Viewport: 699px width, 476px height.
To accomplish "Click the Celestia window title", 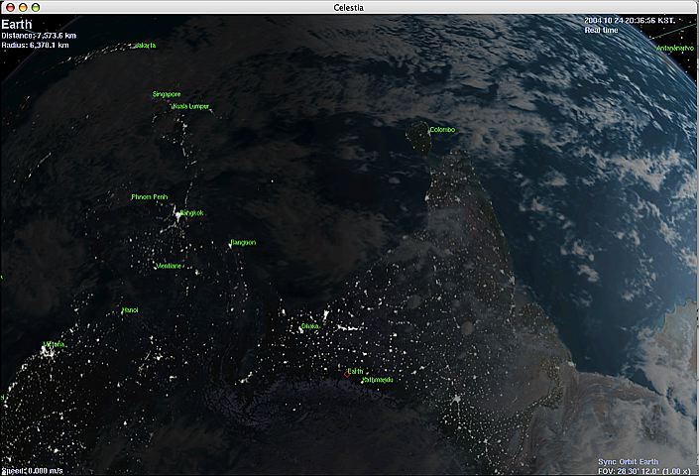I will 349,8.
